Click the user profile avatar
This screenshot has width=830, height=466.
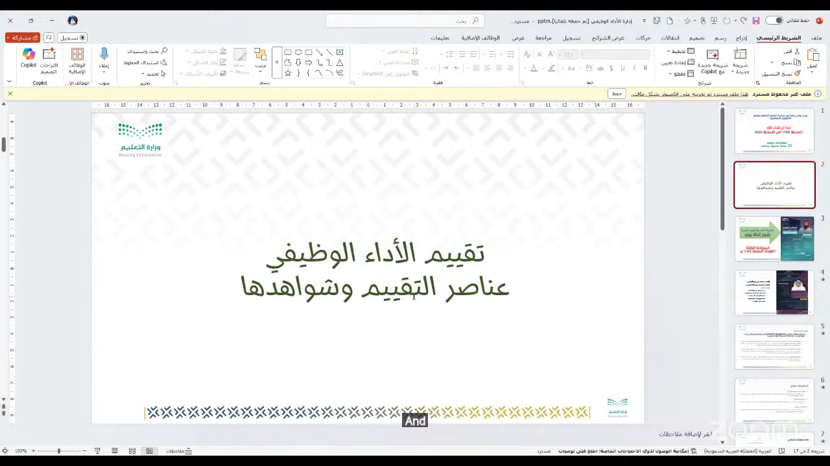pyautogui.click(x=73, y=21)
